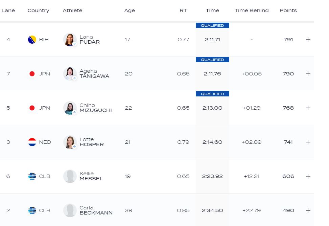329x226 pixels.
Task: Click the Bosnia flag icon next to BIH
Action: pyautogui.click(x=32, y=40)
